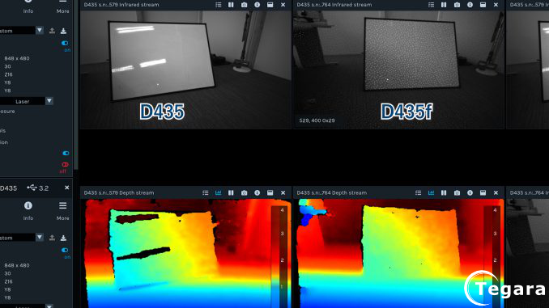The image size is (549, 308).
Task: Expand the lower preset dropdown arrow
Action: (39, 238)
